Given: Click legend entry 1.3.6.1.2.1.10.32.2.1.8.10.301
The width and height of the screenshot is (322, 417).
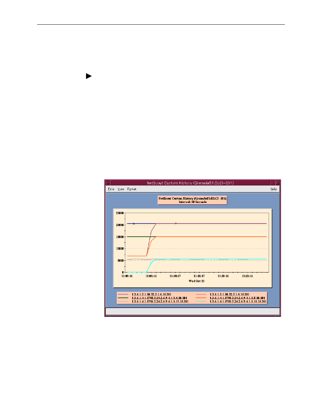Looking at the screenshot, I should point(230,294).
